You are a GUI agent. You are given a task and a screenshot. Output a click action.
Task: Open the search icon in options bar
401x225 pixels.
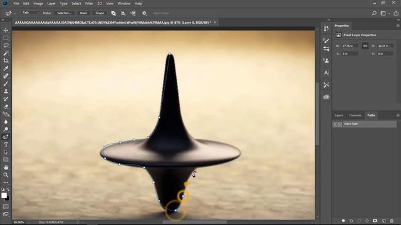pyautogui.click(x=374, y=13)
